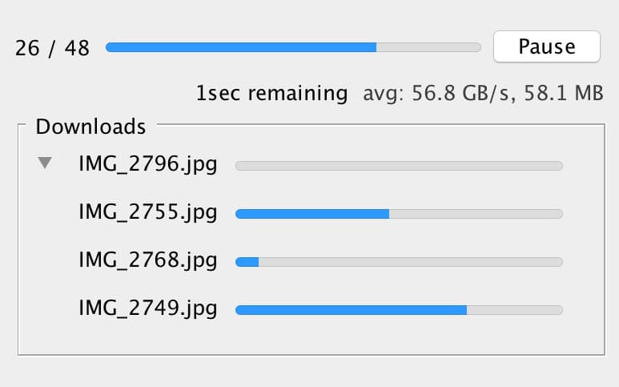Click the empty progress bar for IMG_2796.jpg
The width and height of the screenshot is (619, 387).
[x=399, y=166]
